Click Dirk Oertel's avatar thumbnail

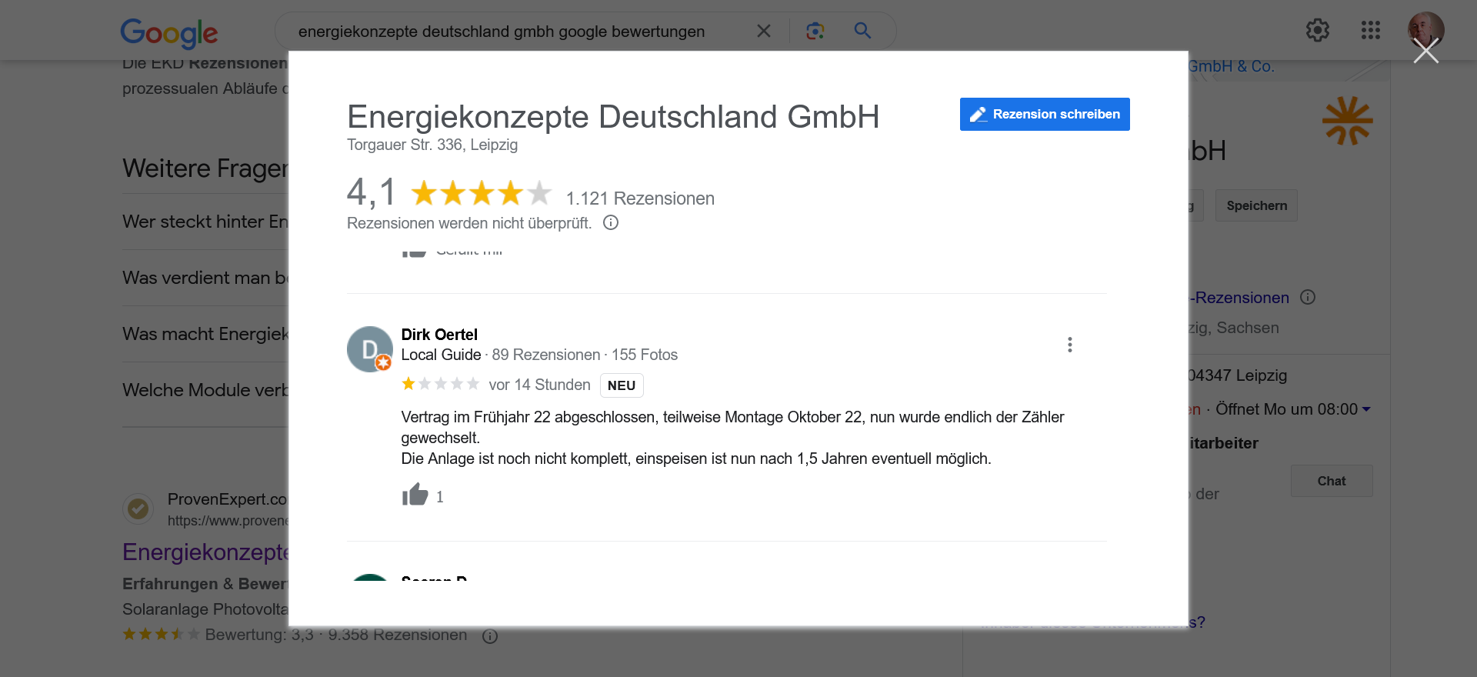(x=369, y=349)
